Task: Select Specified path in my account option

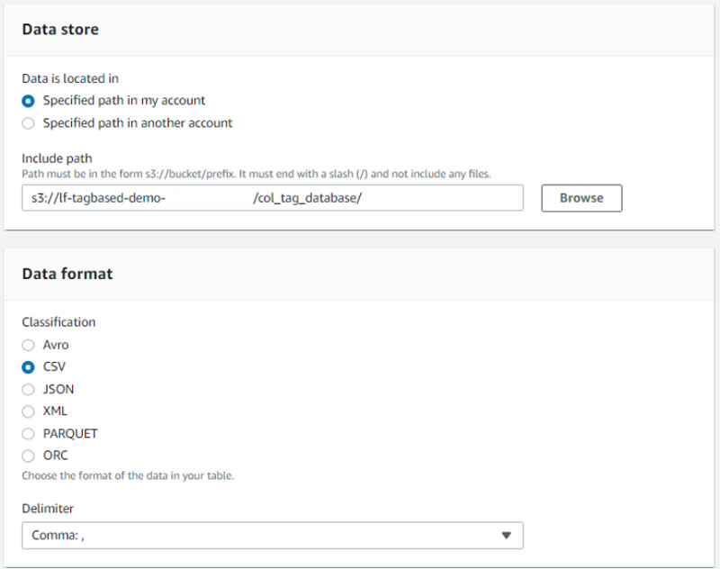Action: pyautogui.click(x=29, y=101)
